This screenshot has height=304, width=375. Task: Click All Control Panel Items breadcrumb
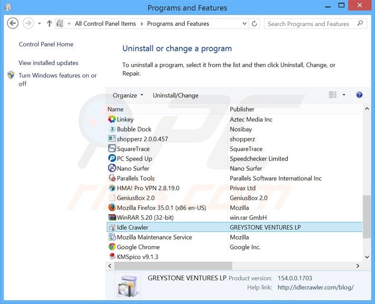click(105, 23)
